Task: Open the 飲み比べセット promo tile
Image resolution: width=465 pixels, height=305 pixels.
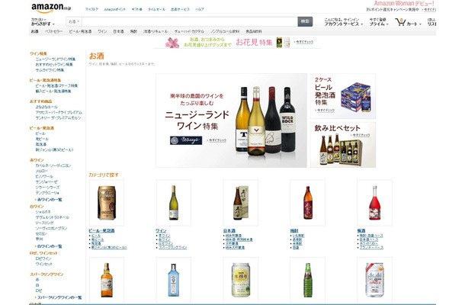Action: click(343, 145)
